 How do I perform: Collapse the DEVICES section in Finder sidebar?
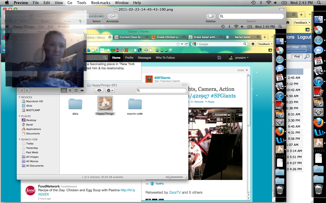(20, 97)
